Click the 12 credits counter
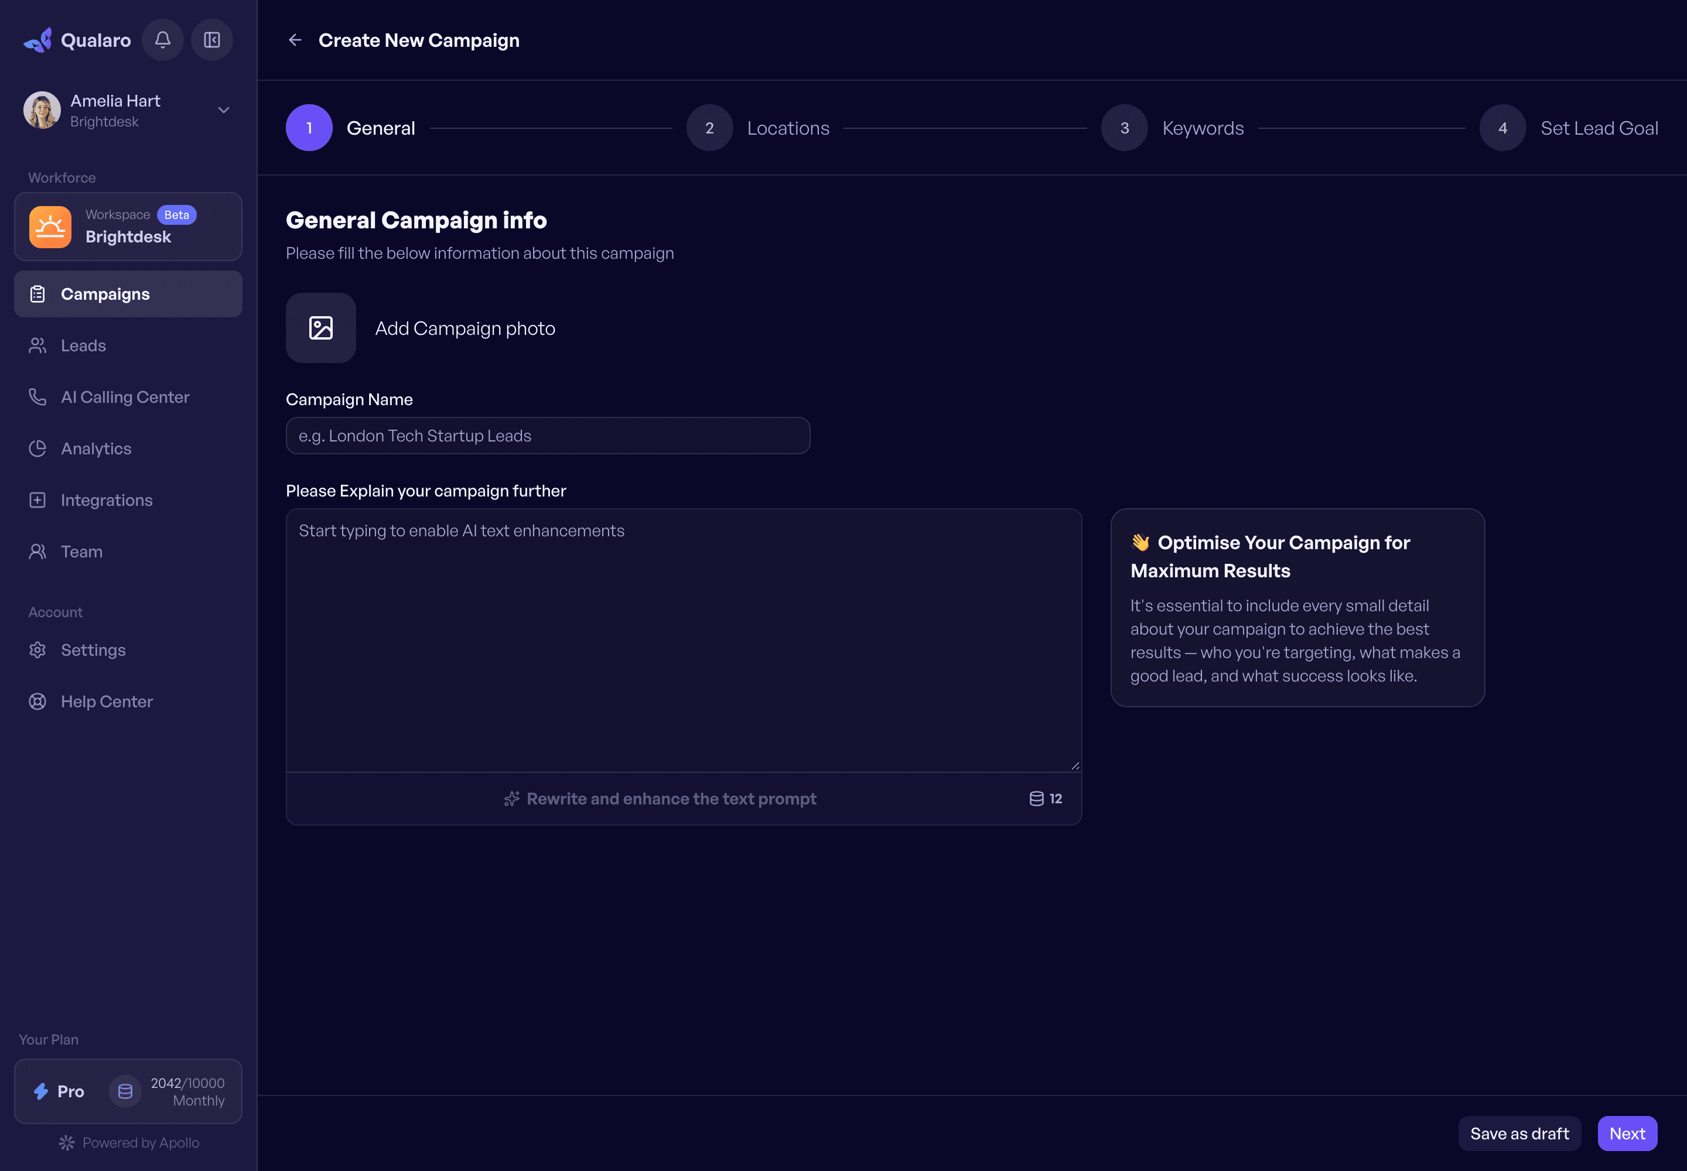This screenshot has height=1171, width=1687. pyautogui.click(x=1046, y=799)
